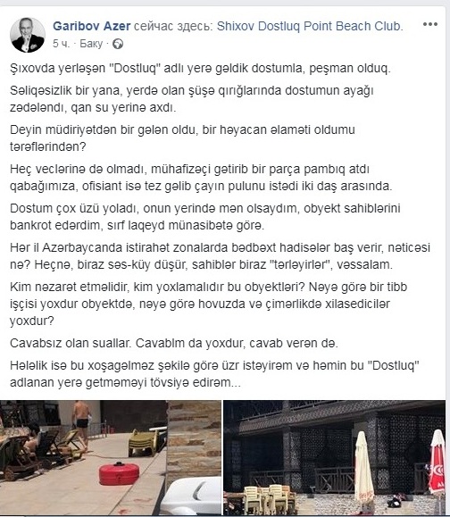The image size is (450, 517).
Task: Click the '5 ч.' post timestamp
Action: click(x=61, y=44)
